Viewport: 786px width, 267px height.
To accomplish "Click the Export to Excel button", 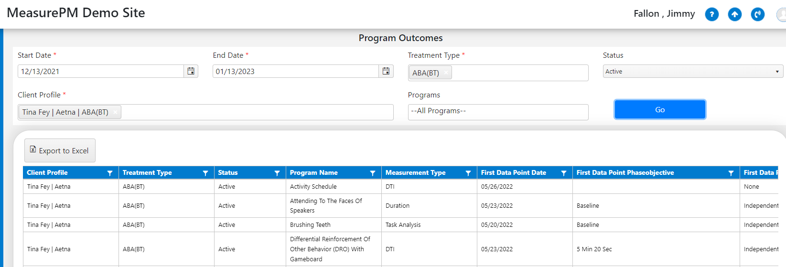I will click(60, 150).
